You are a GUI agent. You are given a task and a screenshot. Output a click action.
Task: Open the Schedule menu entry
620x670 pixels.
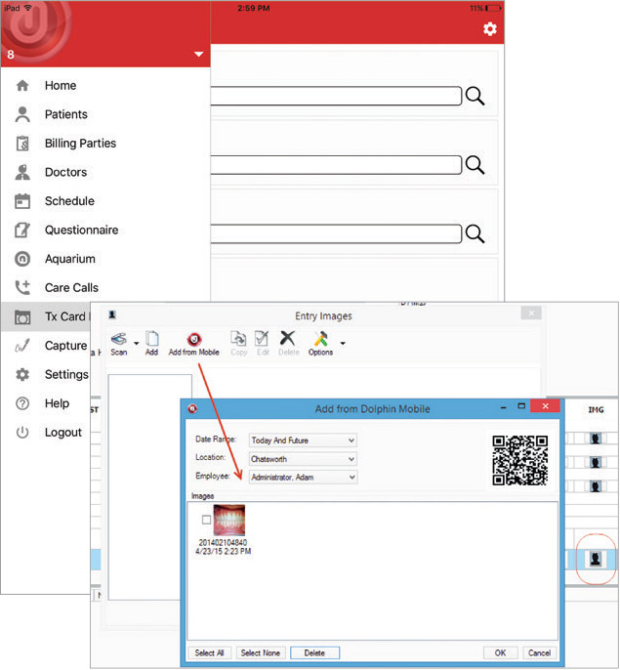click(x=69, y=201)
